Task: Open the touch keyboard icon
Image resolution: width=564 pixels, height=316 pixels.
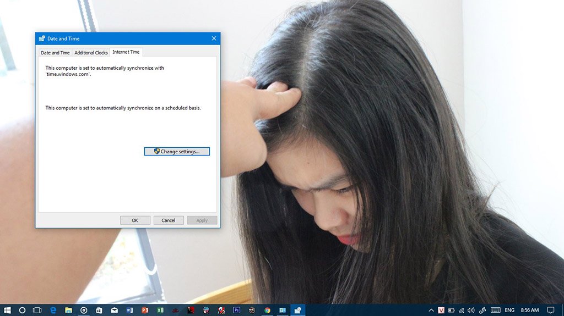Action: (496, 310)
